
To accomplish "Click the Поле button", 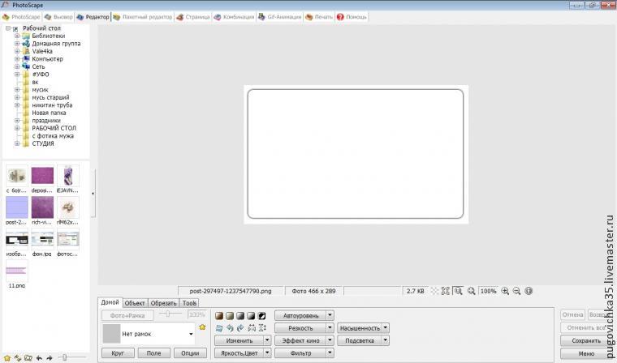I will tap(154, 352).
